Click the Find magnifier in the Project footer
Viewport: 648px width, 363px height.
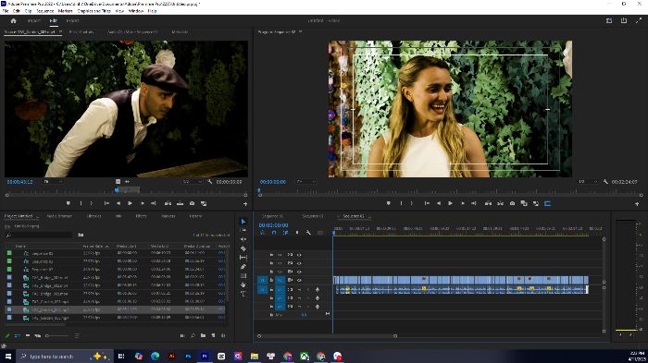pyautogui.click(x=193, y=336)
